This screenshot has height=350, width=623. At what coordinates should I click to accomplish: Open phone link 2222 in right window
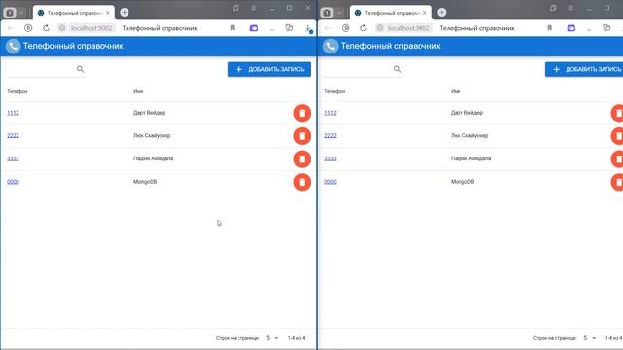(x=330, y=136)
